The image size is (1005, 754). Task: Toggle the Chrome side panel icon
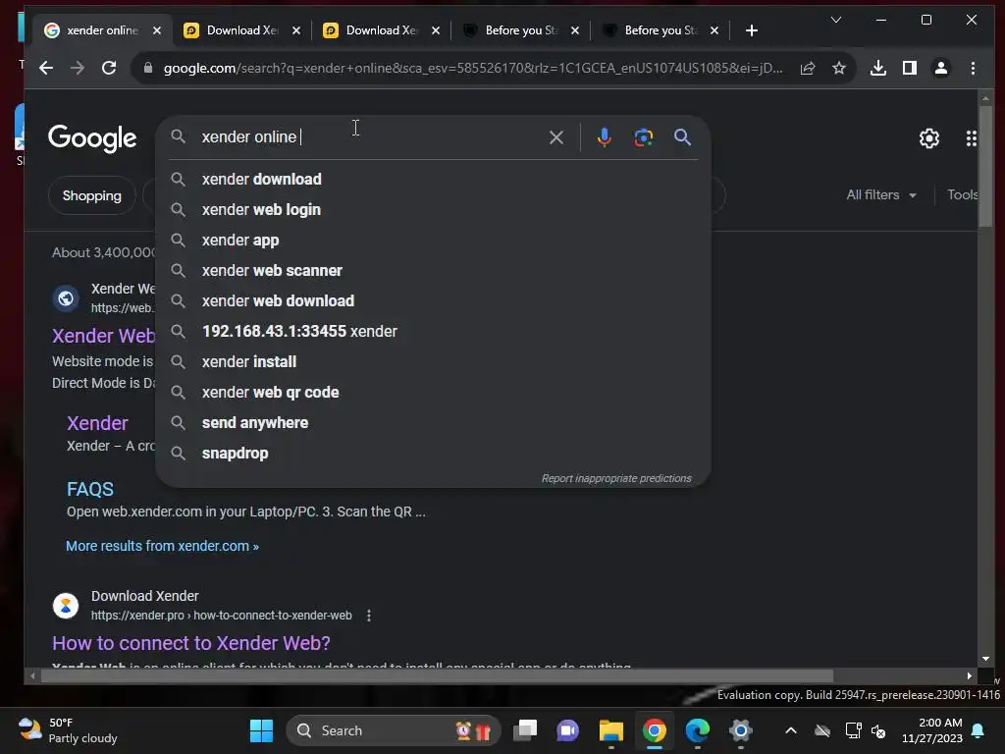point(910,68)
